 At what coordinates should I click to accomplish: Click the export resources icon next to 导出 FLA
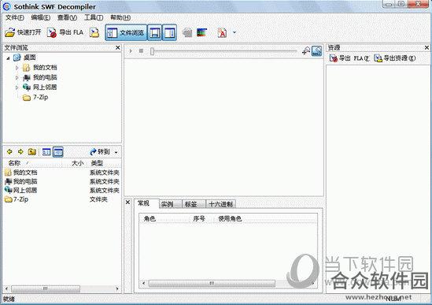[x=94, y=32]
